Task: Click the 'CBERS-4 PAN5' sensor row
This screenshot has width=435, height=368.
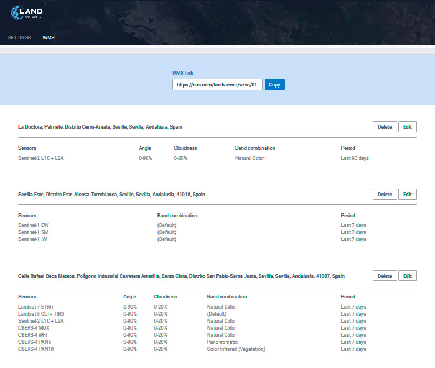Action: tap(35, 342)
